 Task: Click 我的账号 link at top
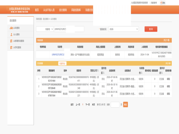pyautogui.click(x=154, y=3)
